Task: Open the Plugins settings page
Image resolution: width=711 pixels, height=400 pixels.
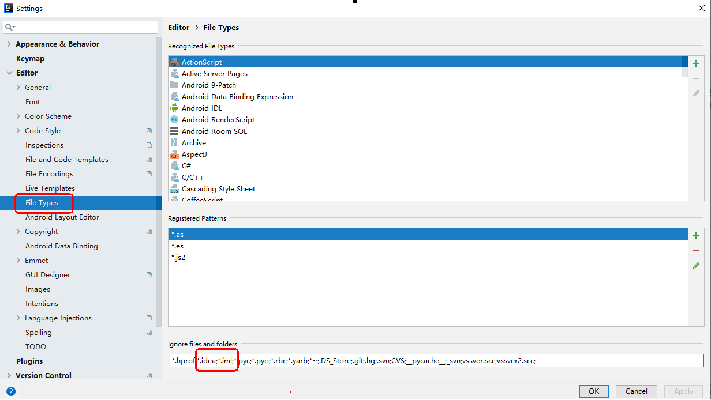Action: 29,361
